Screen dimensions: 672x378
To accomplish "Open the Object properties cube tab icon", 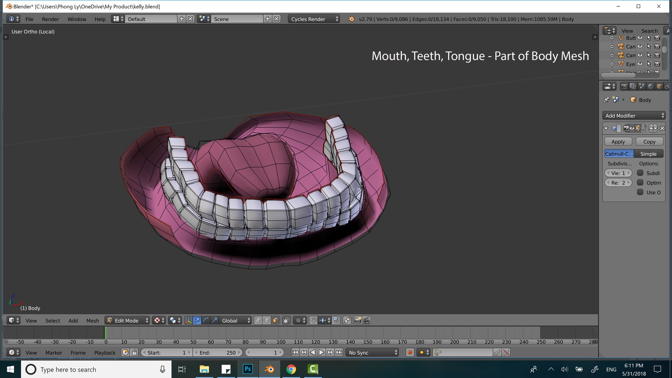I will (x=659, y=86).
